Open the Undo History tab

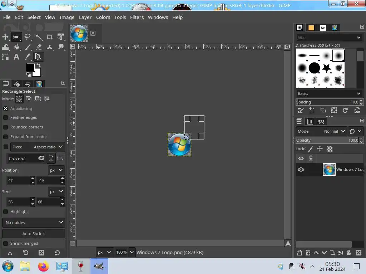tap(28, 83)
